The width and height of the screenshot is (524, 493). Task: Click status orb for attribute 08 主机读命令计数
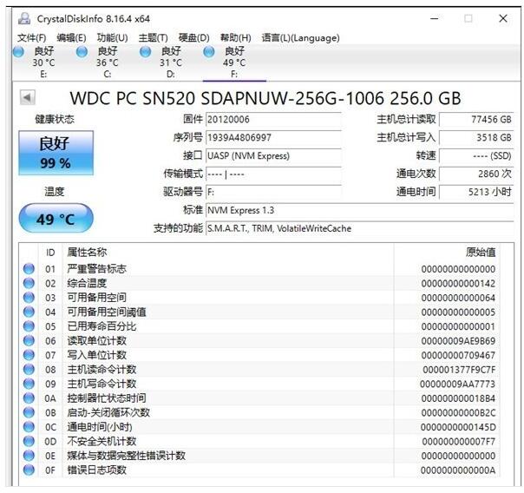point(29,370)
